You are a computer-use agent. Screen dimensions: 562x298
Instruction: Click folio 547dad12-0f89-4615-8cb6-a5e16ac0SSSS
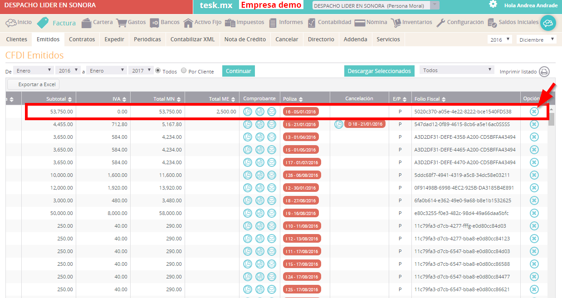pos(462,124)
